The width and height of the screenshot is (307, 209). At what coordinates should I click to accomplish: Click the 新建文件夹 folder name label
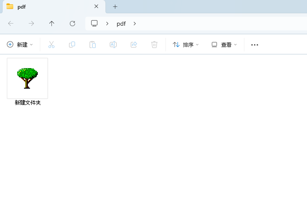click(27, 103)
